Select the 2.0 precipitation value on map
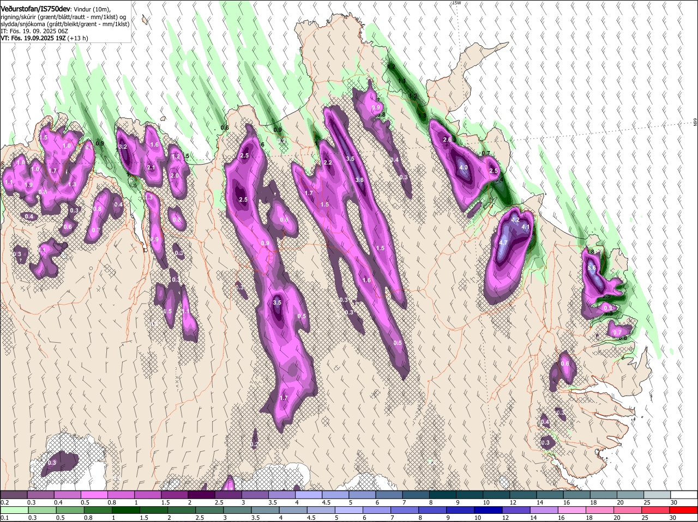The width and height of the screenshot is (698, 522). [174, 175]
